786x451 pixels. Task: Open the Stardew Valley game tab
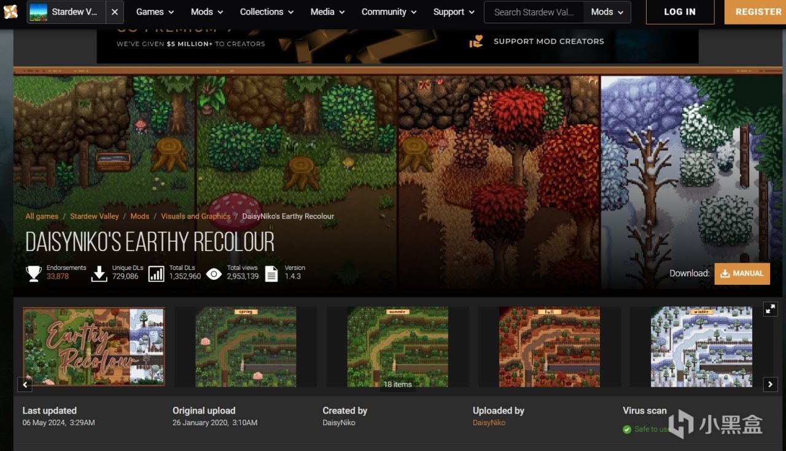66,12
